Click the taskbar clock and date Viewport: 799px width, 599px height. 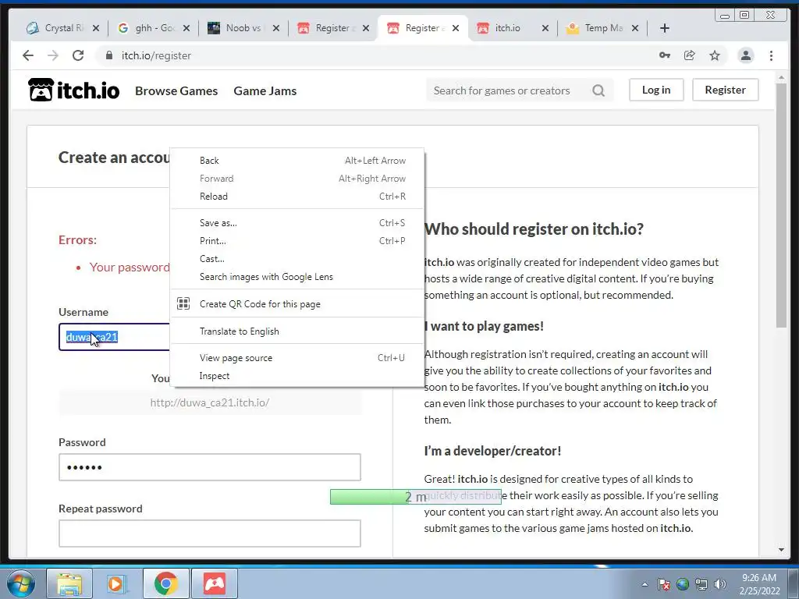759,584
